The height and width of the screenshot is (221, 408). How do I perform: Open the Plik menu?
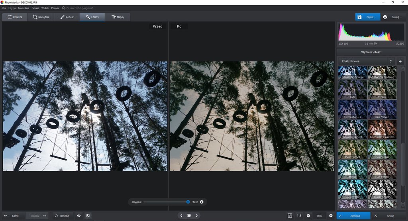tap(4, 8)
